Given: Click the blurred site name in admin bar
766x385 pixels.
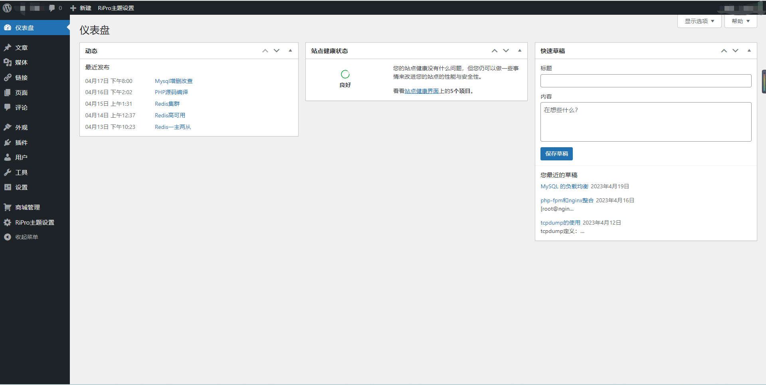Looking at the screenshot, I should (x=32, y=8).
